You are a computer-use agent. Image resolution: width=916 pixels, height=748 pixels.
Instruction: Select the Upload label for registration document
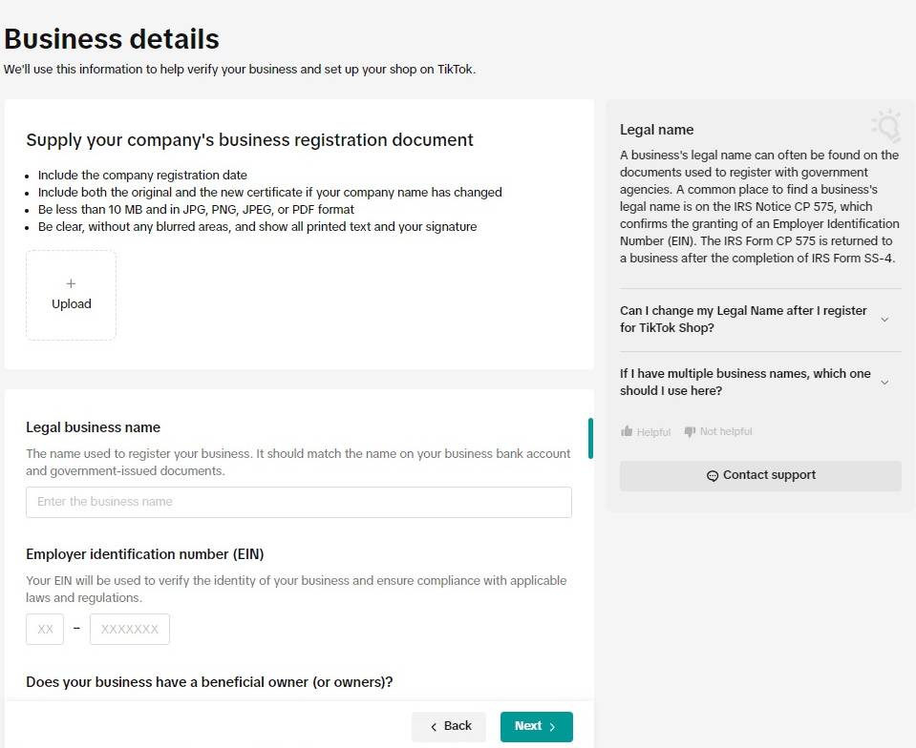(x=72, y=304)
